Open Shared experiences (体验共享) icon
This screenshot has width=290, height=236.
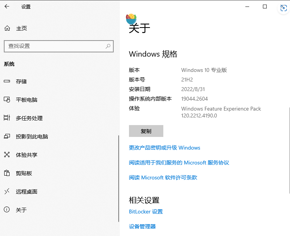tap(7, 155)
